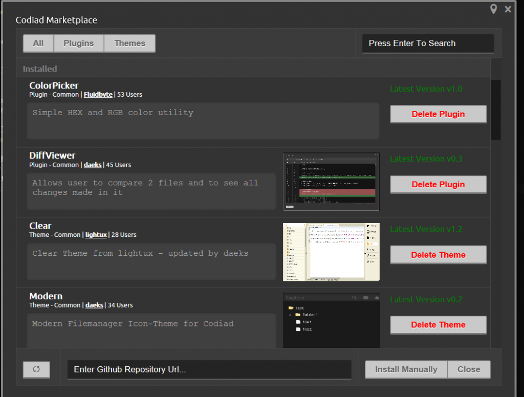524x397 pixels.
Task: Switch to the Plugins tab
Action: 78,43
